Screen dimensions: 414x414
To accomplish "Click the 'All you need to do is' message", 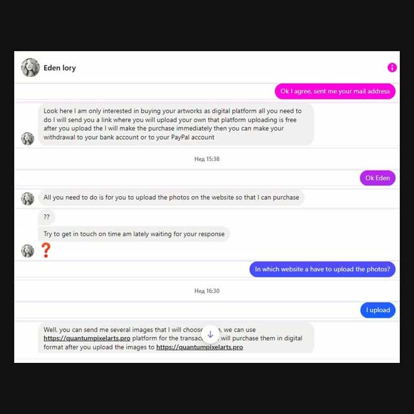I will [171, 197].
